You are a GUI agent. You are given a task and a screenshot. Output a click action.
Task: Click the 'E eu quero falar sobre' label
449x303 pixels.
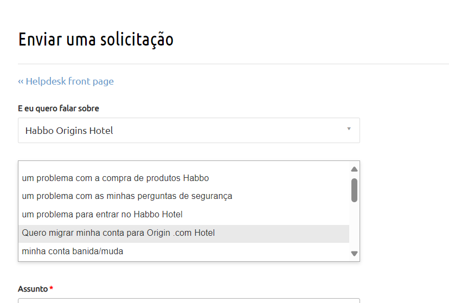pos(59,108)
